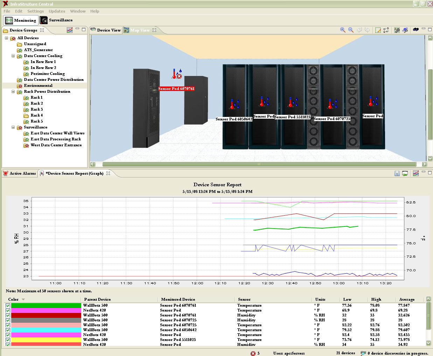Viewport: 433px width, 356px height.
Task: Switch to the Active Alarms tab
Action: click(x=20, y=173)
